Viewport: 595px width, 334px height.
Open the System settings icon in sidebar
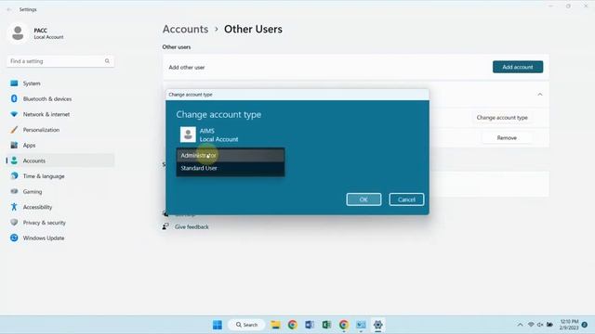(14, 83)
